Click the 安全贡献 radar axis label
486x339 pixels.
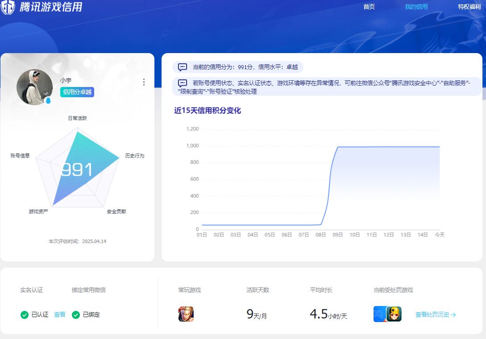pyautogui.click(x=116, y=211)
